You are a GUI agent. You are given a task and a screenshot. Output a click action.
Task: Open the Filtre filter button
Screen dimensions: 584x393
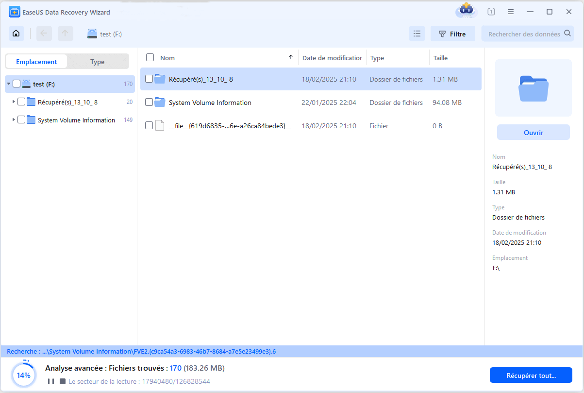point(452,34)
